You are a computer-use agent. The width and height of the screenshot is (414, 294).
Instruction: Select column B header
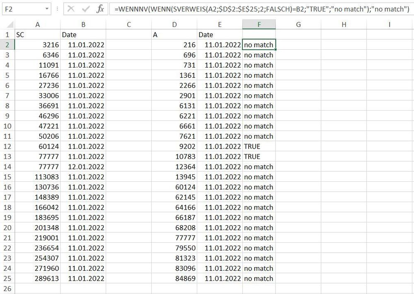[x=83, y=24]
